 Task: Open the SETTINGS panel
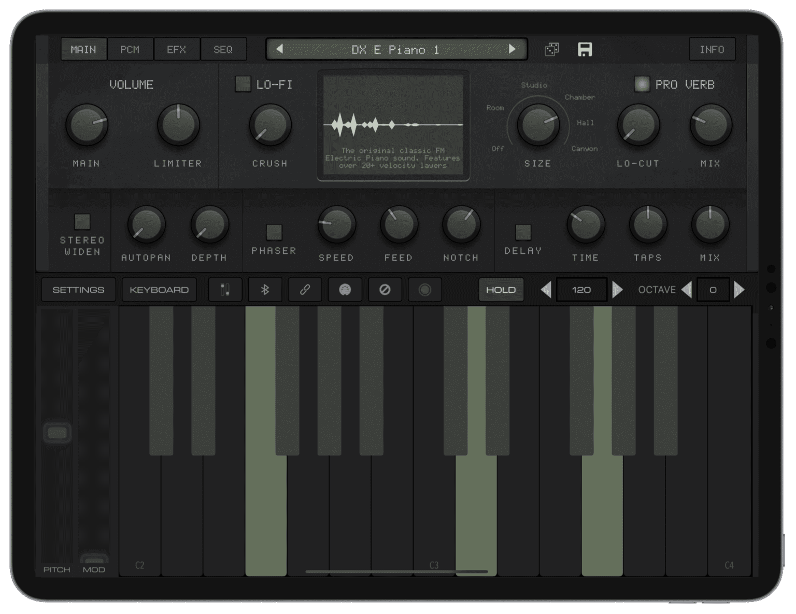click(78, 290)
